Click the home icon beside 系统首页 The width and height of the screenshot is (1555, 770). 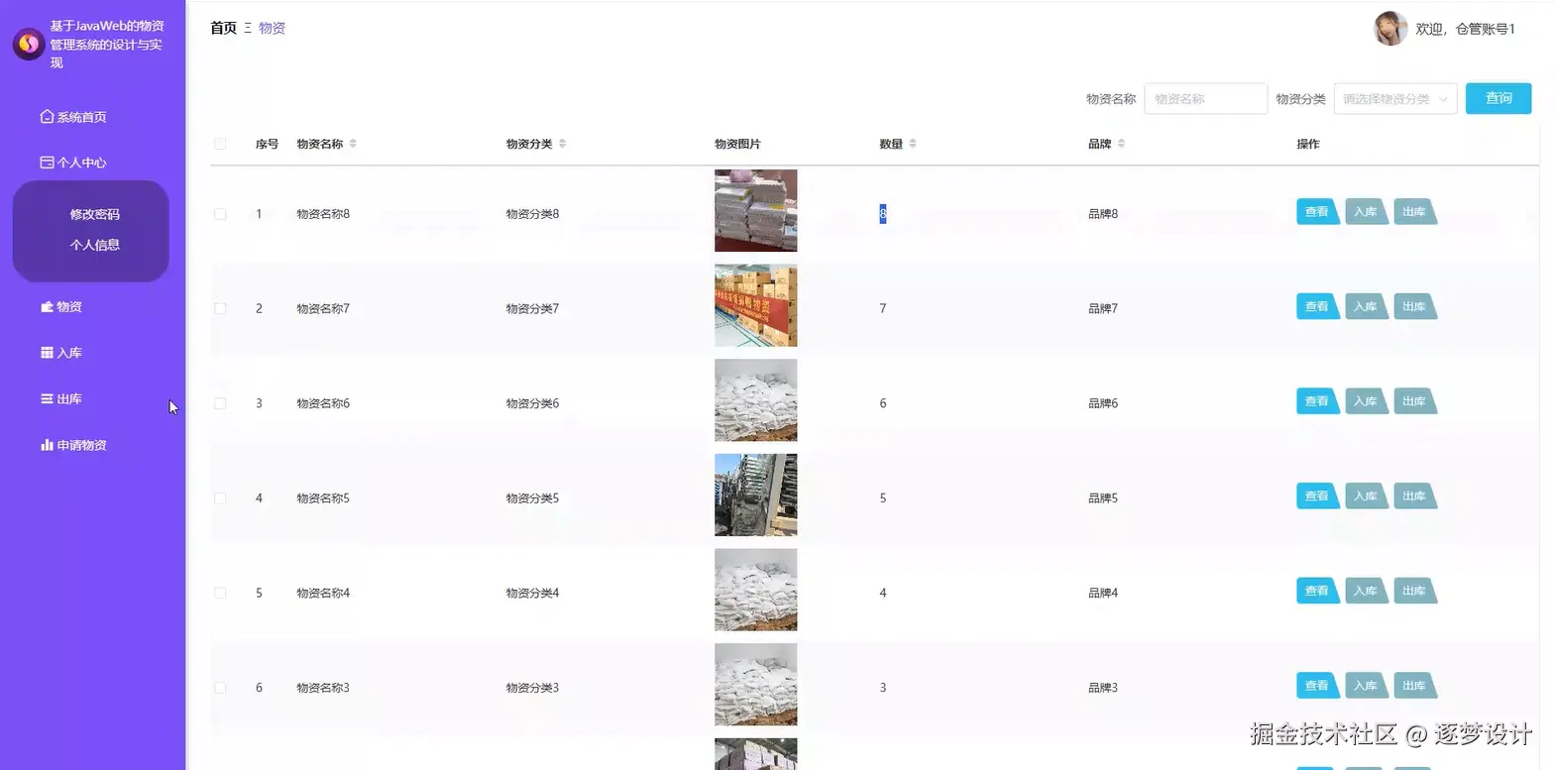click(47, 117)
